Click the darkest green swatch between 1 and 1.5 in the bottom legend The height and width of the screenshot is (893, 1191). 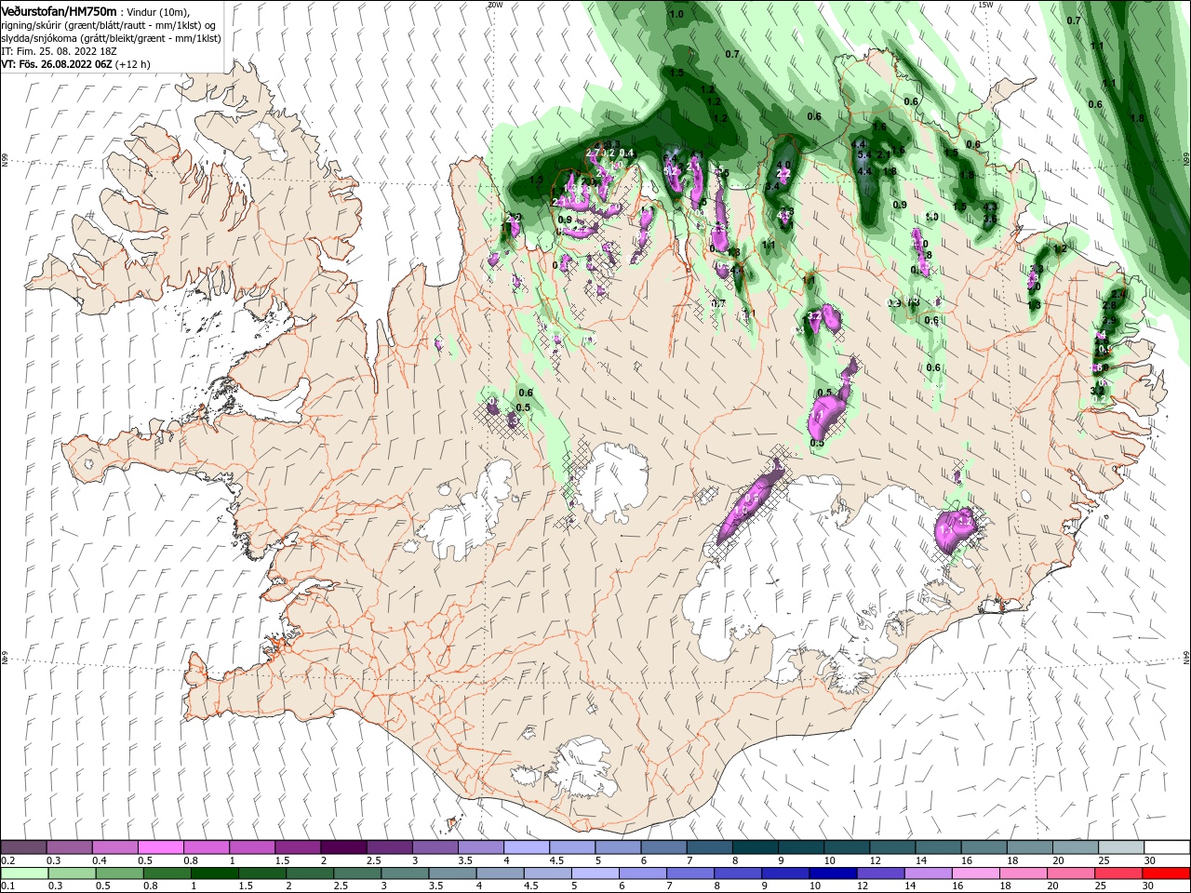click(x=214, y=873)
